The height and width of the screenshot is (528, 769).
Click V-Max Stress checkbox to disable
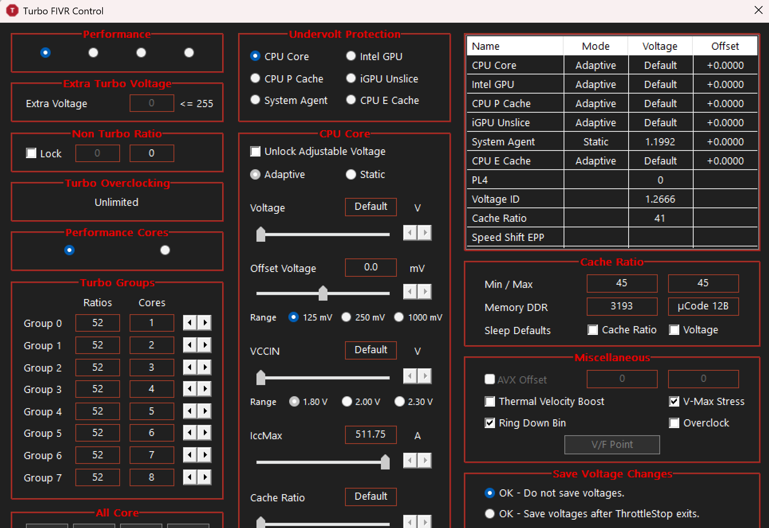[672, 401]
